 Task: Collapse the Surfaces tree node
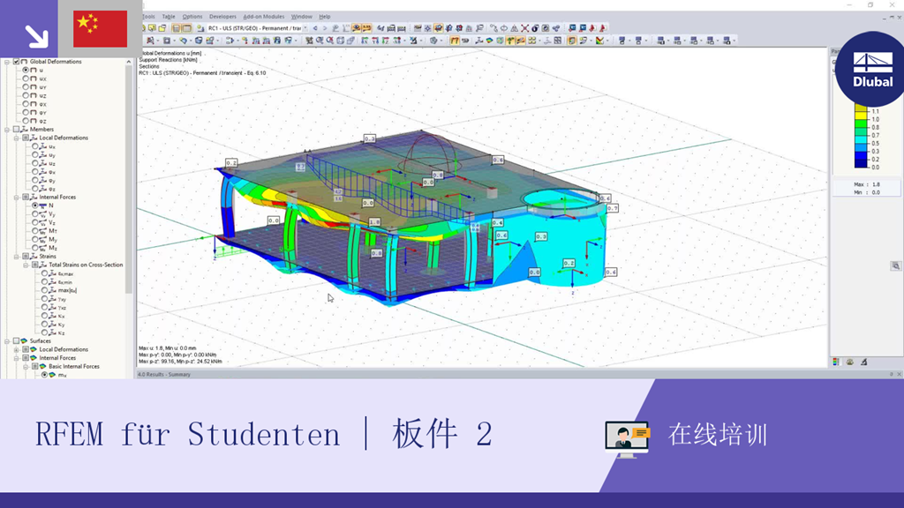pyautogui.click(x=7, y=341)
